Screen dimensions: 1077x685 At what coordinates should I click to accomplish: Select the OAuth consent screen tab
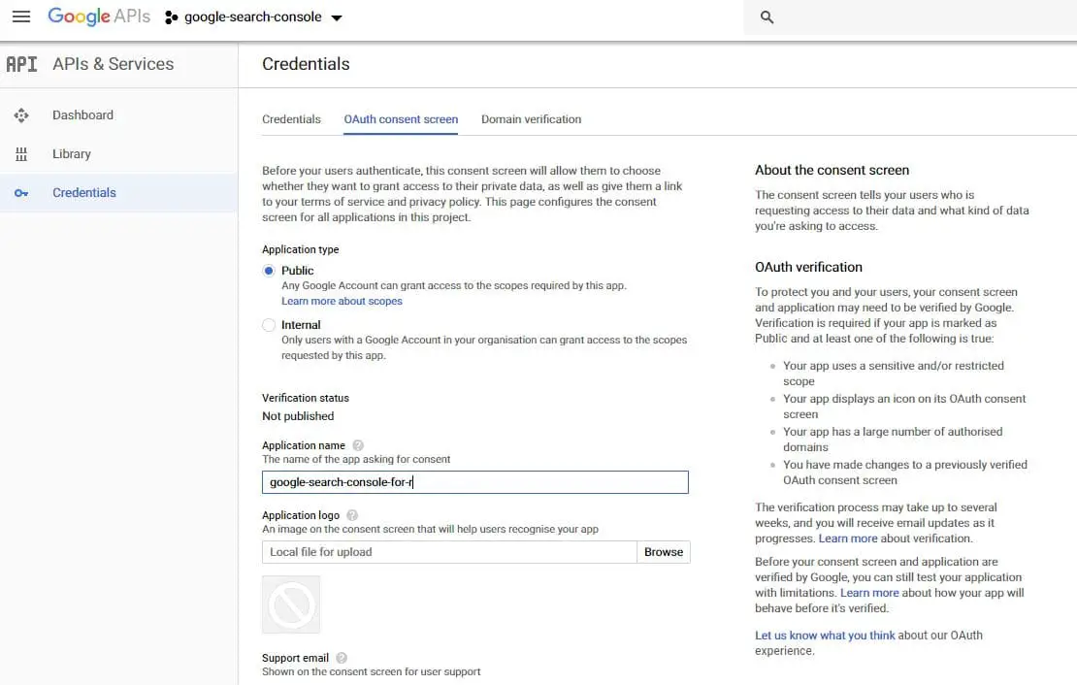(x=401, y=119)
